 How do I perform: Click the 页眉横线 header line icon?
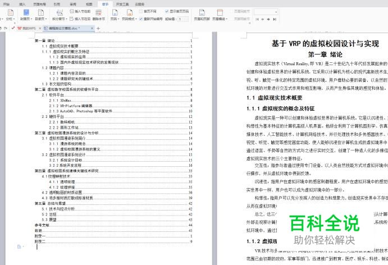coord(220,12)
